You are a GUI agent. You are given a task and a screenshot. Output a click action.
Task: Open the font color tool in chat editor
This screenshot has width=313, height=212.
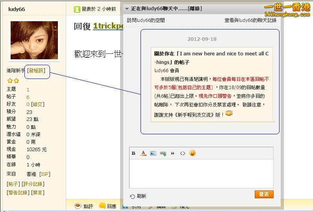[143, 153]
